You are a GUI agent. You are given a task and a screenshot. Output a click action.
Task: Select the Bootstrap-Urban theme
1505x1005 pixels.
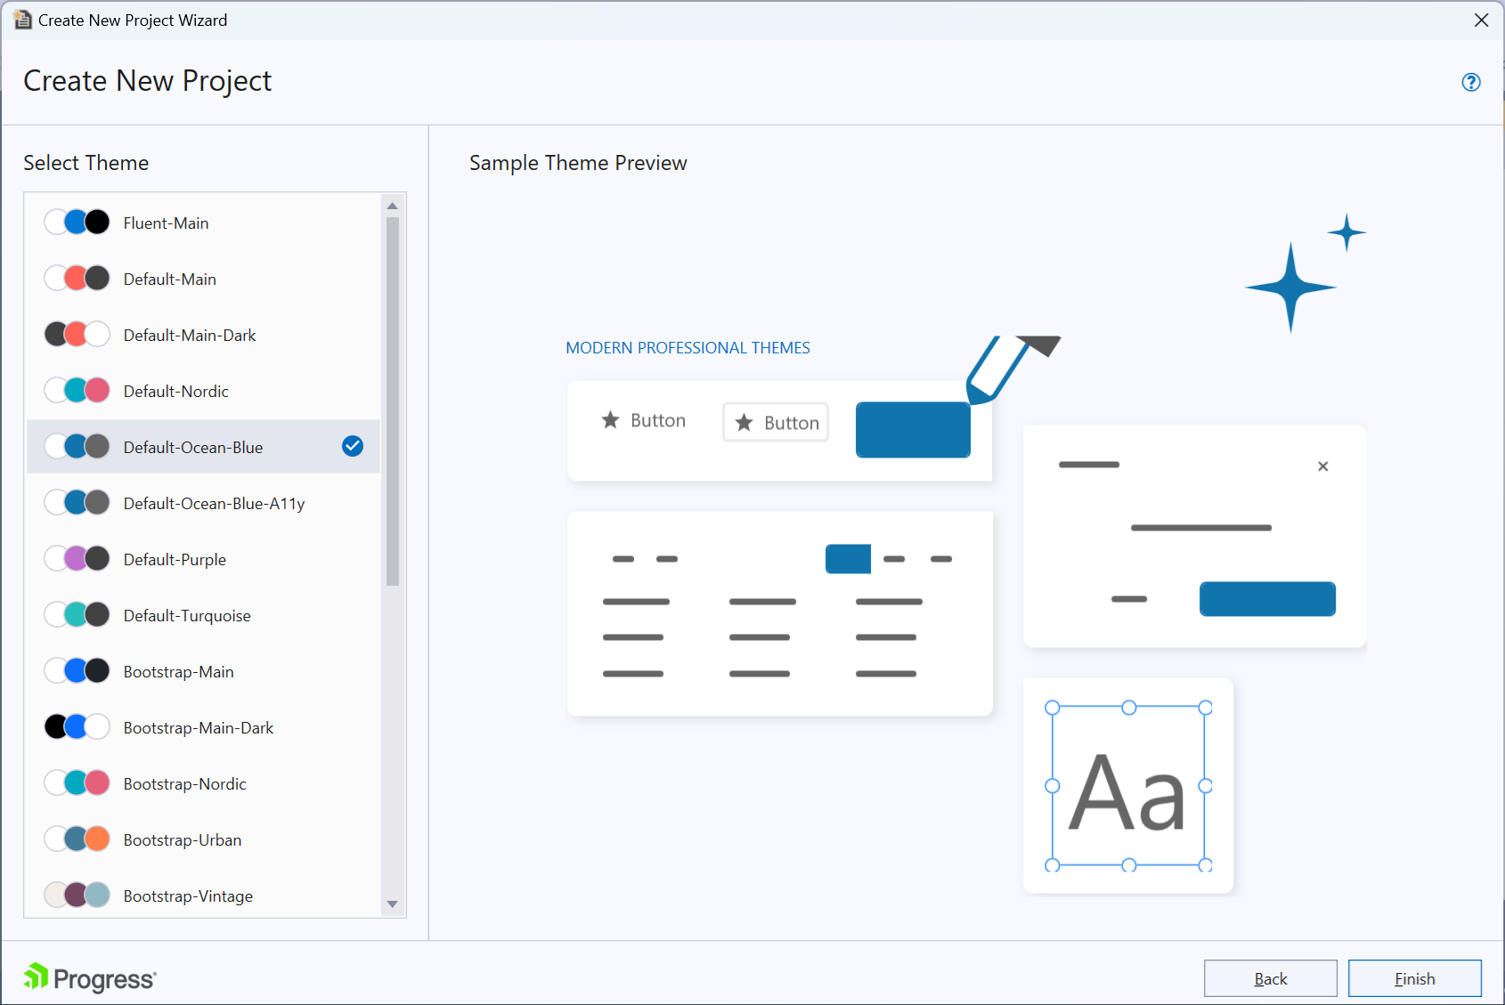[182, 839]
